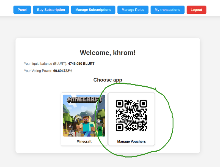Viewport: 220px width, 167px height.
Task: Click the QR code's top-left finder square
Action: (x=120, y=104)
